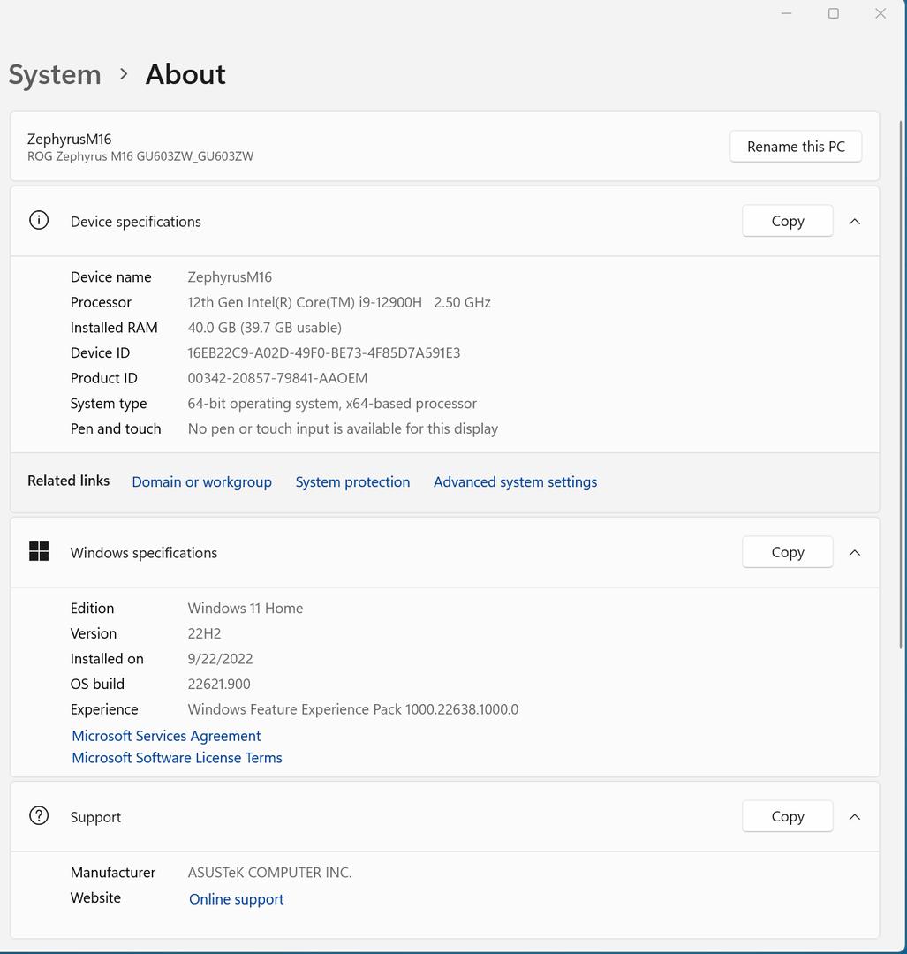Collapse the Support section
This screenshot has width=907, height=954.
tap(855, 816)
